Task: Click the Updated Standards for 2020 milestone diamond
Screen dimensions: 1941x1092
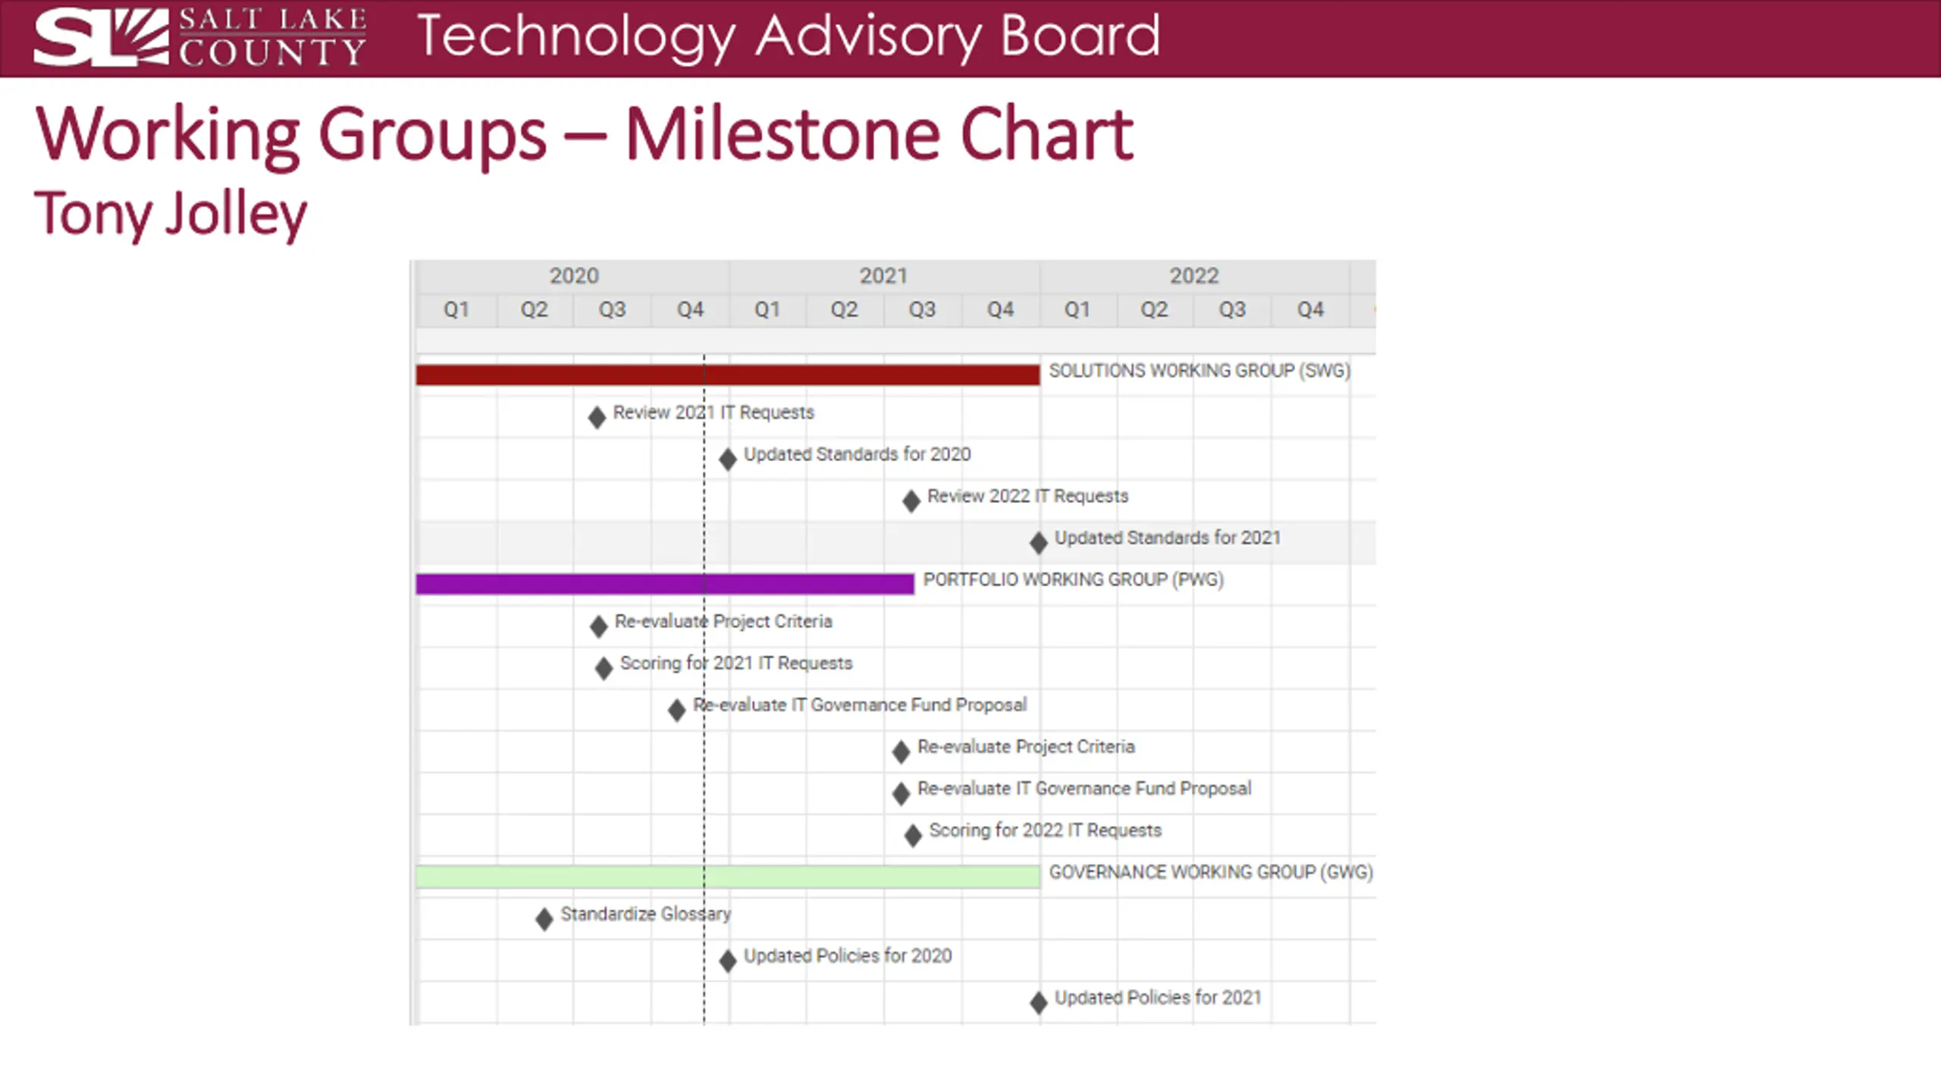Action: (728, 459)
